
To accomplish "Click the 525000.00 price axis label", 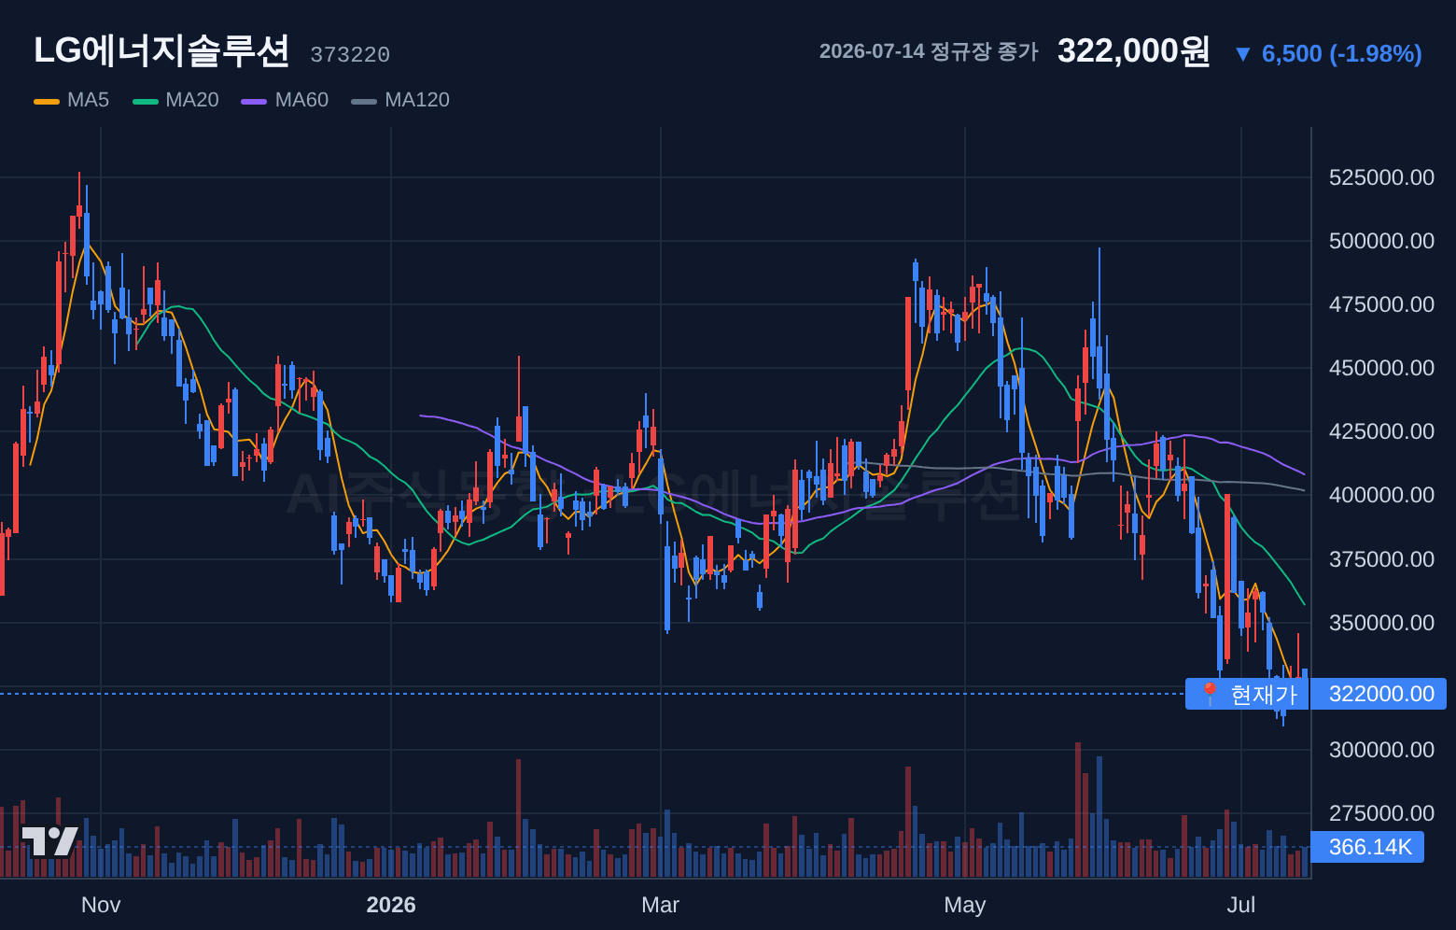I will tap(1381, 177).
